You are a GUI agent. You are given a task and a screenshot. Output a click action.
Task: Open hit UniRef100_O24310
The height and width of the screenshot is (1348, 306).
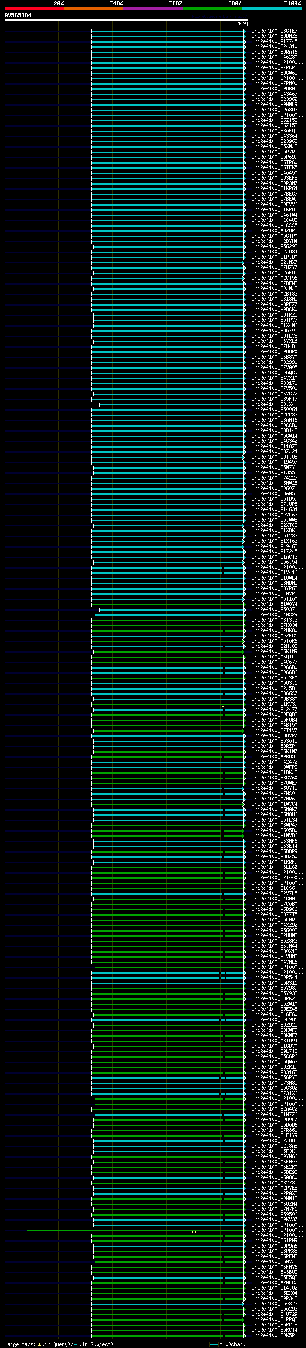274,46
